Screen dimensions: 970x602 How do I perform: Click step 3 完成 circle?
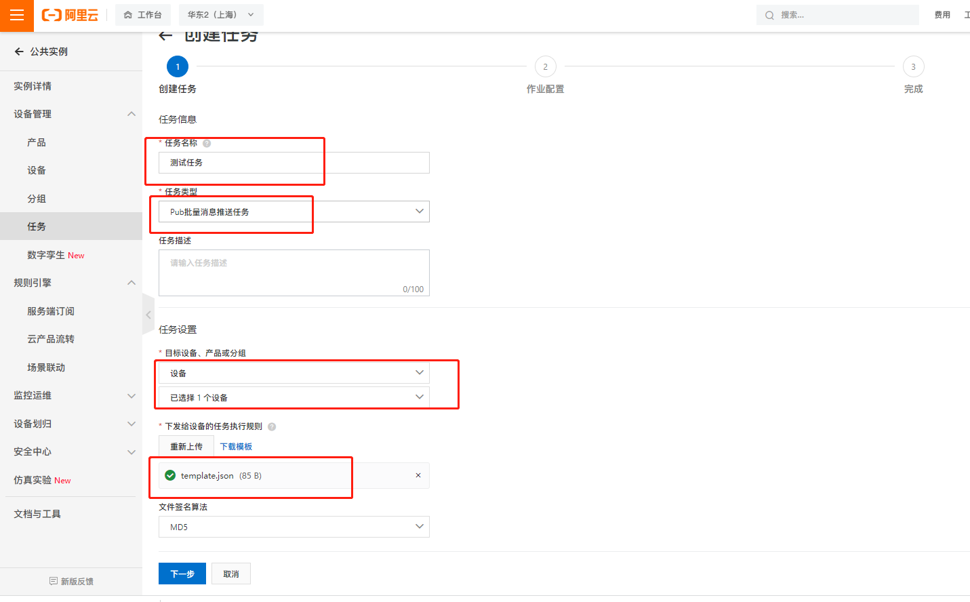914,66
